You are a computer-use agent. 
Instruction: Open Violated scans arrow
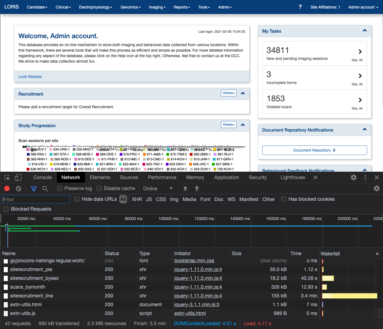tap(360, 100)
